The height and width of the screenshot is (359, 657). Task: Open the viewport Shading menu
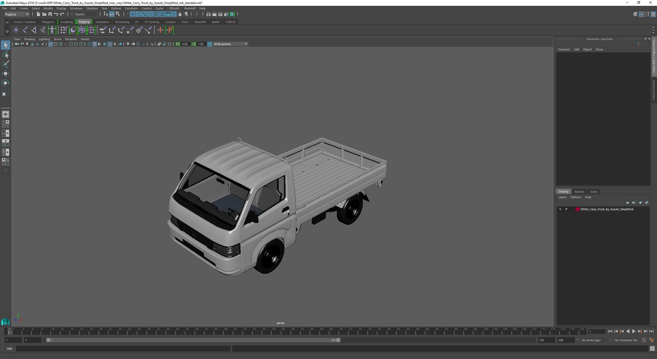(x=29, y=39)
